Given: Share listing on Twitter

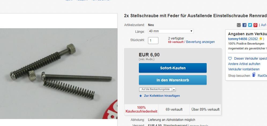Looking at the screenshot, I should coord(250,25).
